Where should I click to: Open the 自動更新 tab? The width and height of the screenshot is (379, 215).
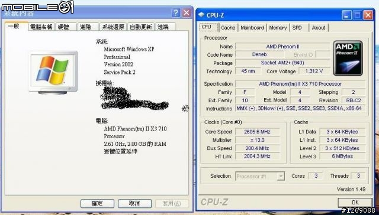click(141, 27)
